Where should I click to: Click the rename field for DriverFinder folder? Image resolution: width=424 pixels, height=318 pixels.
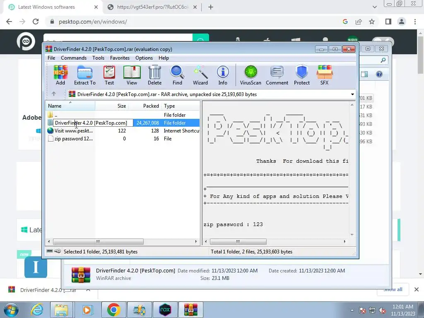pos(93,123)
